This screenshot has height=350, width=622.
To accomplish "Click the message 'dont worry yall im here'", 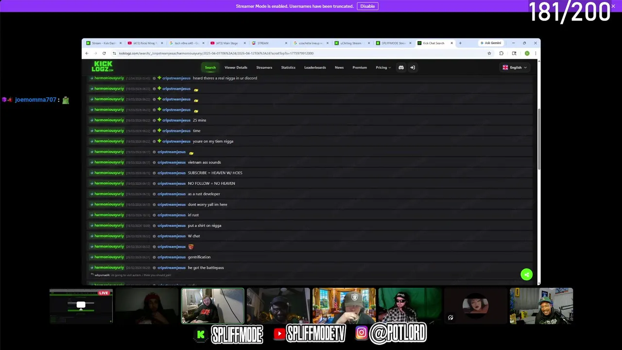I will [207, 205].
